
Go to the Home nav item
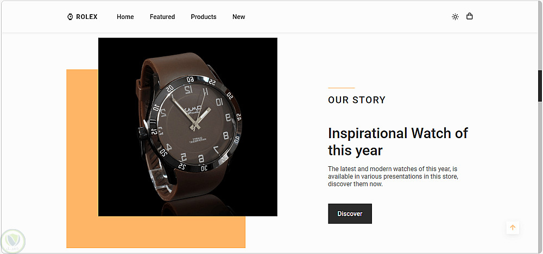(x=125, y=17)
